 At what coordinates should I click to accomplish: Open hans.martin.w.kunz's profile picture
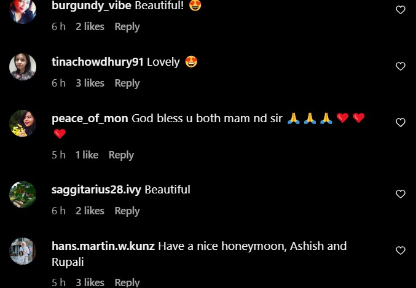23,251
